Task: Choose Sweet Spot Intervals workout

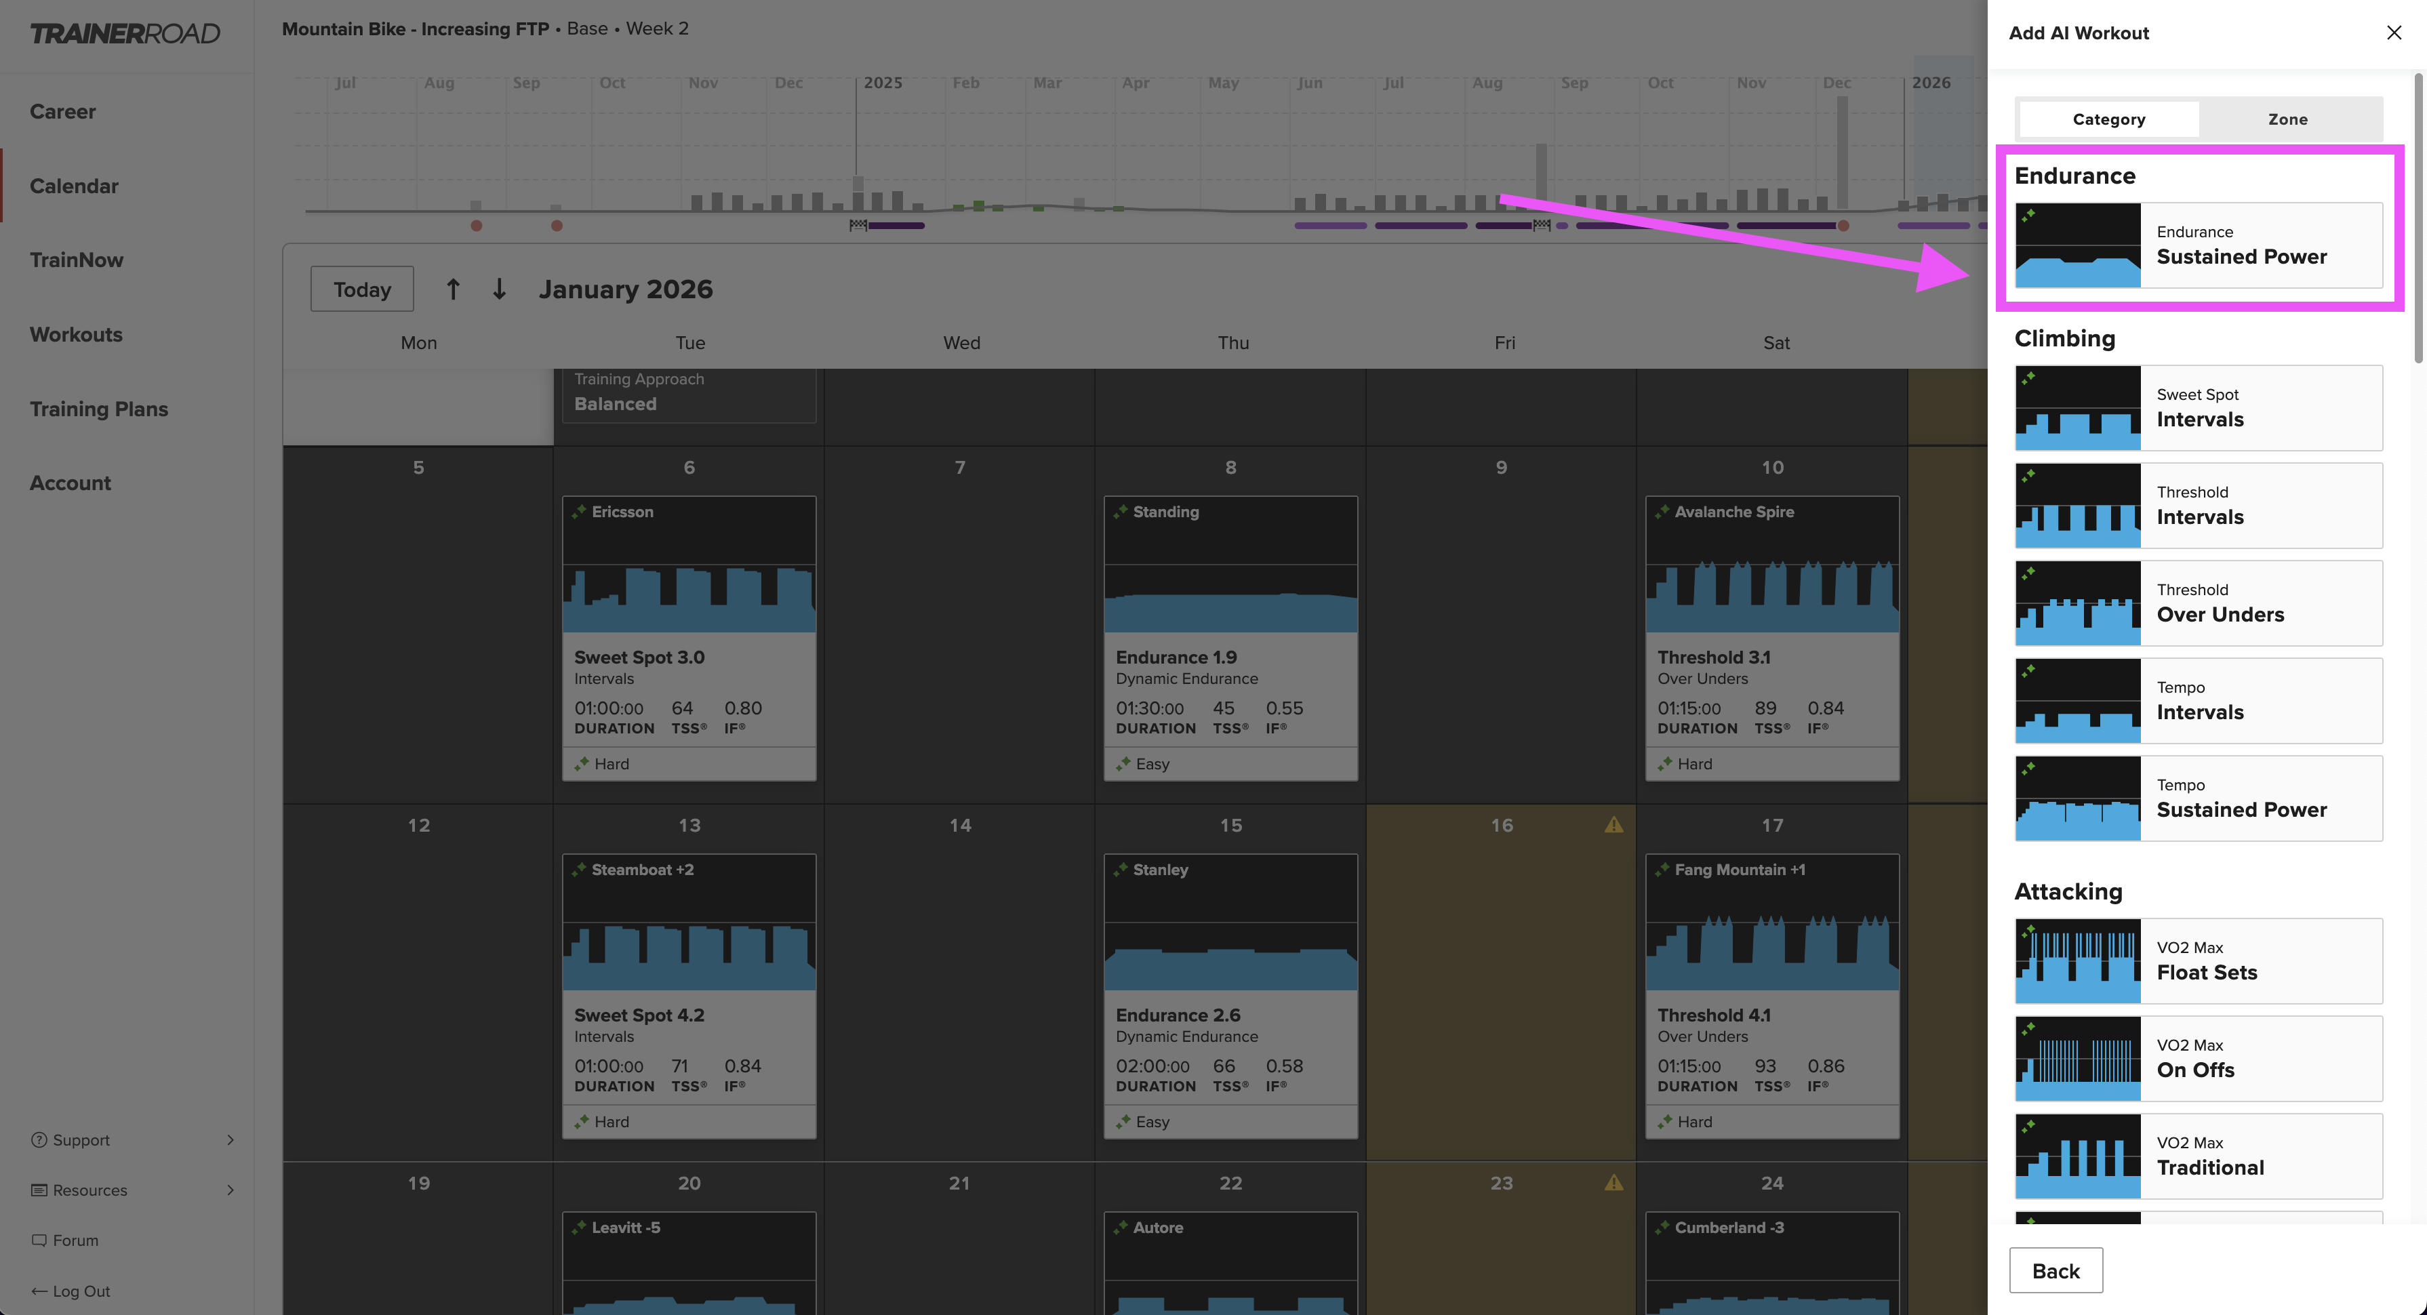Action: (x=2199, y=408)
